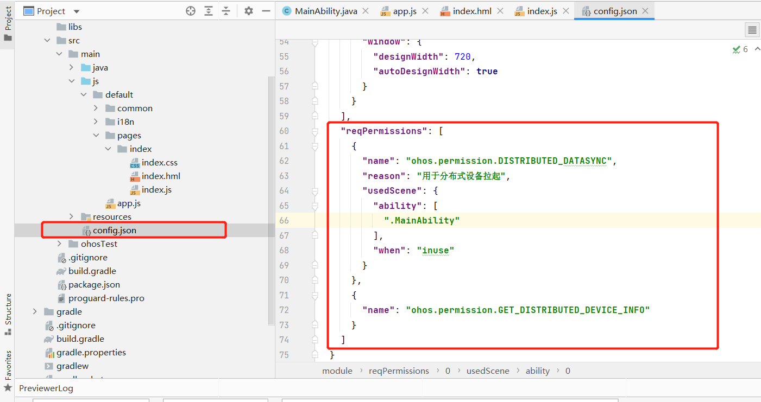Switch to index.js editor tab
Screen dimensions: 761x402
[542, 11]
